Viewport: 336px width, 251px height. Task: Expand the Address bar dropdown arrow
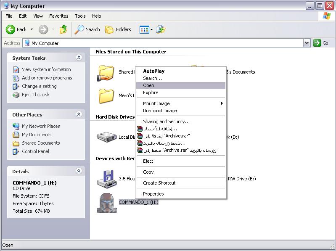click(x=307, y=43)
